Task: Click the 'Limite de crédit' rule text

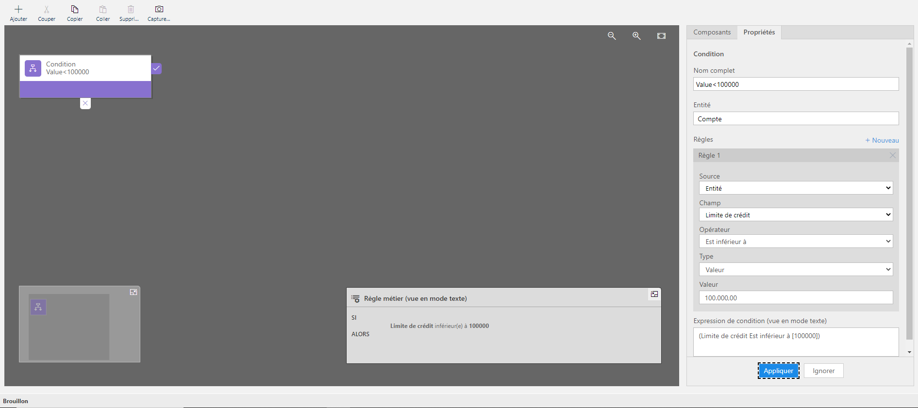Action: (x=411, y=326)
